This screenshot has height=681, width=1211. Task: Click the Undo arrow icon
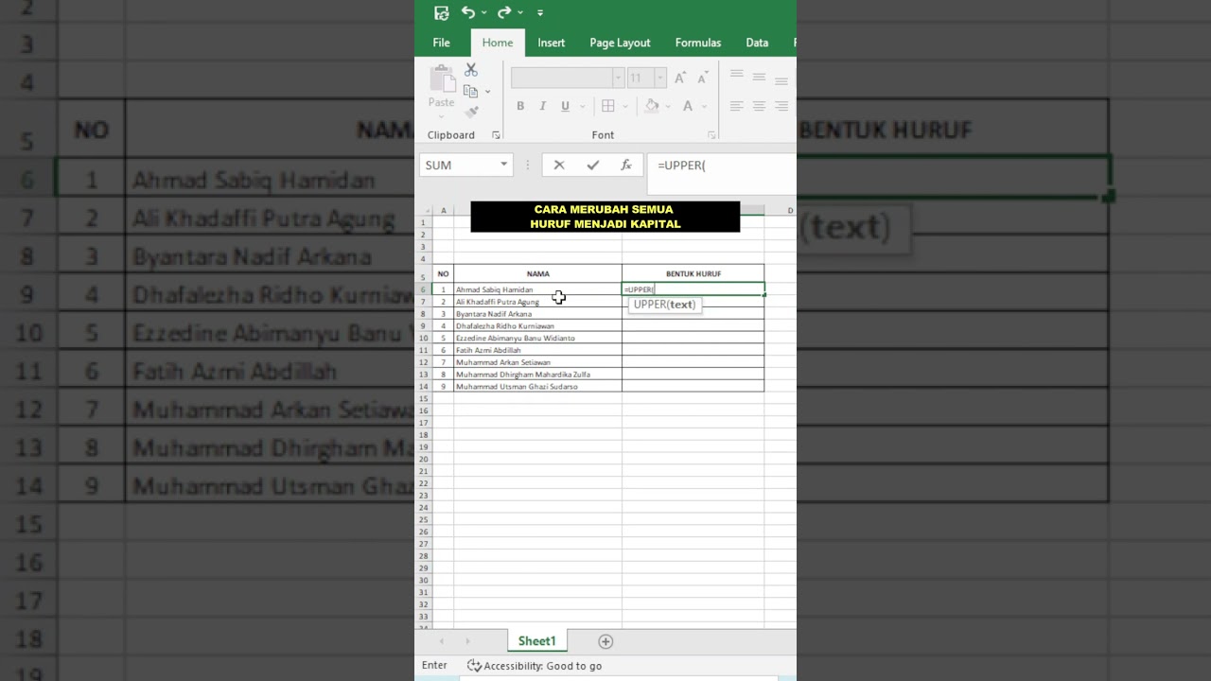click(x=468, y=12)
